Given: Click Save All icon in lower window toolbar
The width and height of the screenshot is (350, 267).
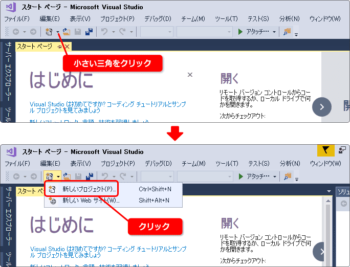Looking at the screenshot, I should (x=90, y=176).
